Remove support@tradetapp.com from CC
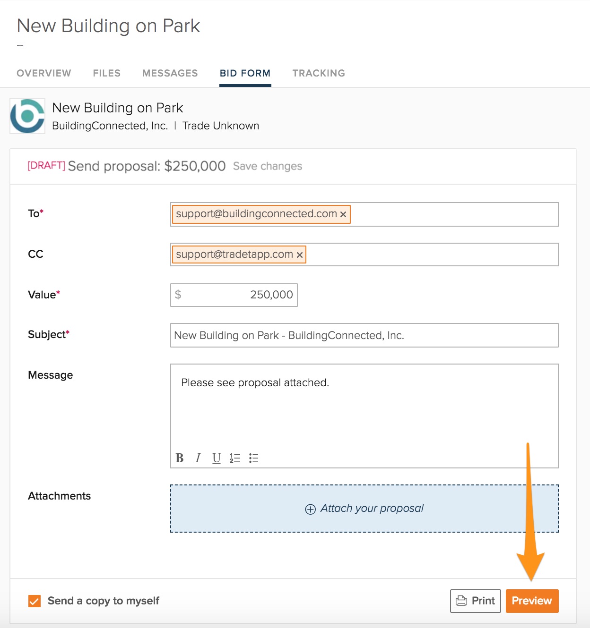Screen dimensions: 590x628 pyautogui.click(x=299, y=255)
